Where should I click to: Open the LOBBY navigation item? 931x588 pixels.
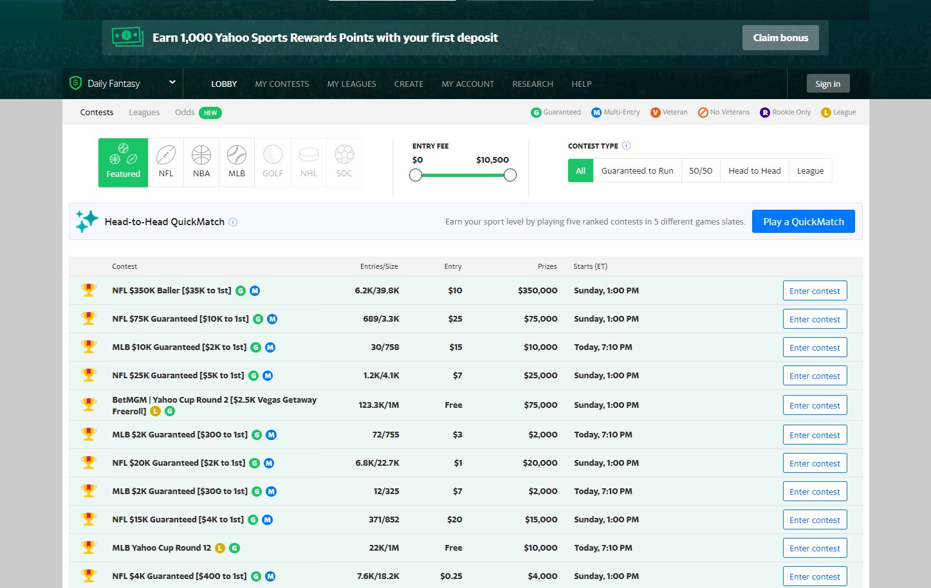click(x=224, y=84)
